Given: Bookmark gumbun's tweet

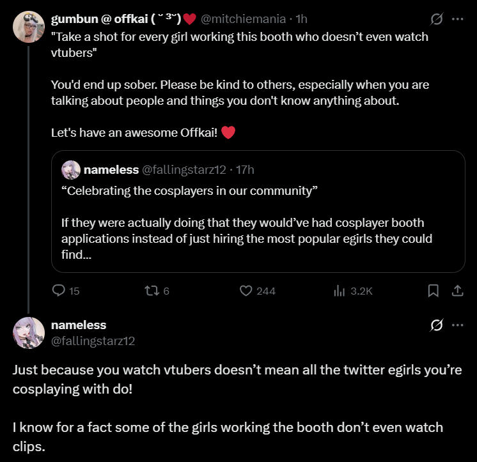Looking at the screenshot, I should pyautogui.click(x=433, y=291).
